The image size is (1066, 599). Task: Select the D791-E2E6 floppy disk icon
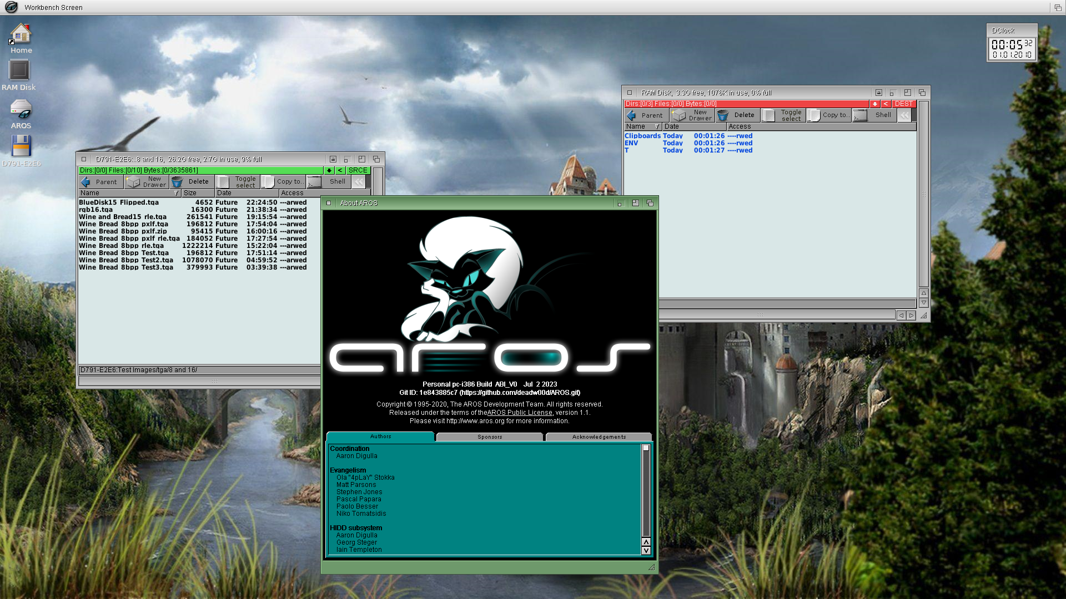pos(21,151)
